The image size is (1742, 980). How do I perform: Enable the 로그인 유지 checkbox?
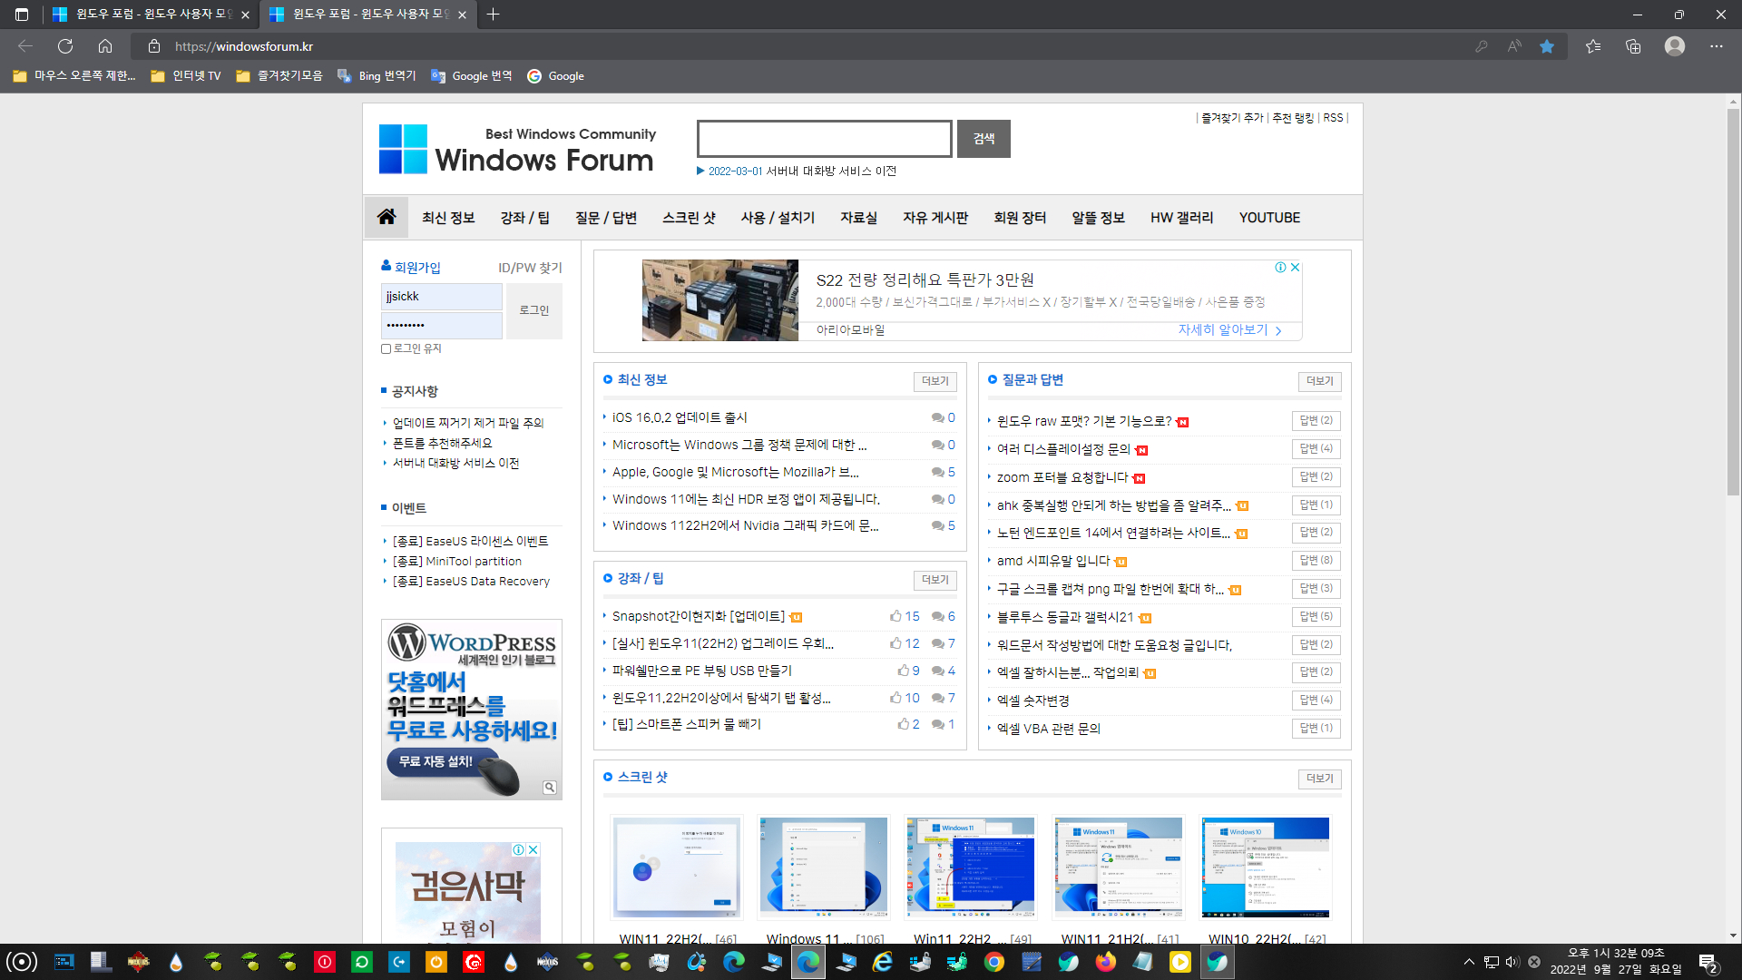[x=386, y=348]
